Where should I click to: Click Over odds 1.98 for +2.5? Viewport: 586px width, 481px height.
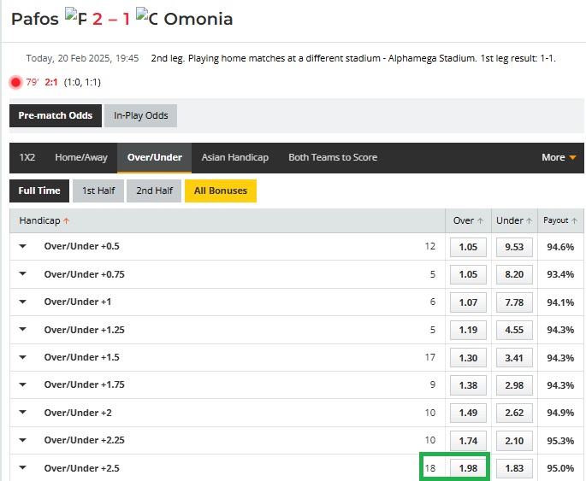click(x=468, y=468)
